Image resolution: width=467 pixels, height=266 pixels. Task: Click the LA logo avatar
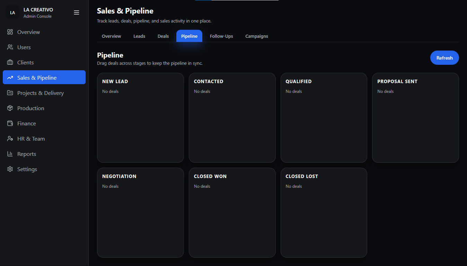coord(12,12)
